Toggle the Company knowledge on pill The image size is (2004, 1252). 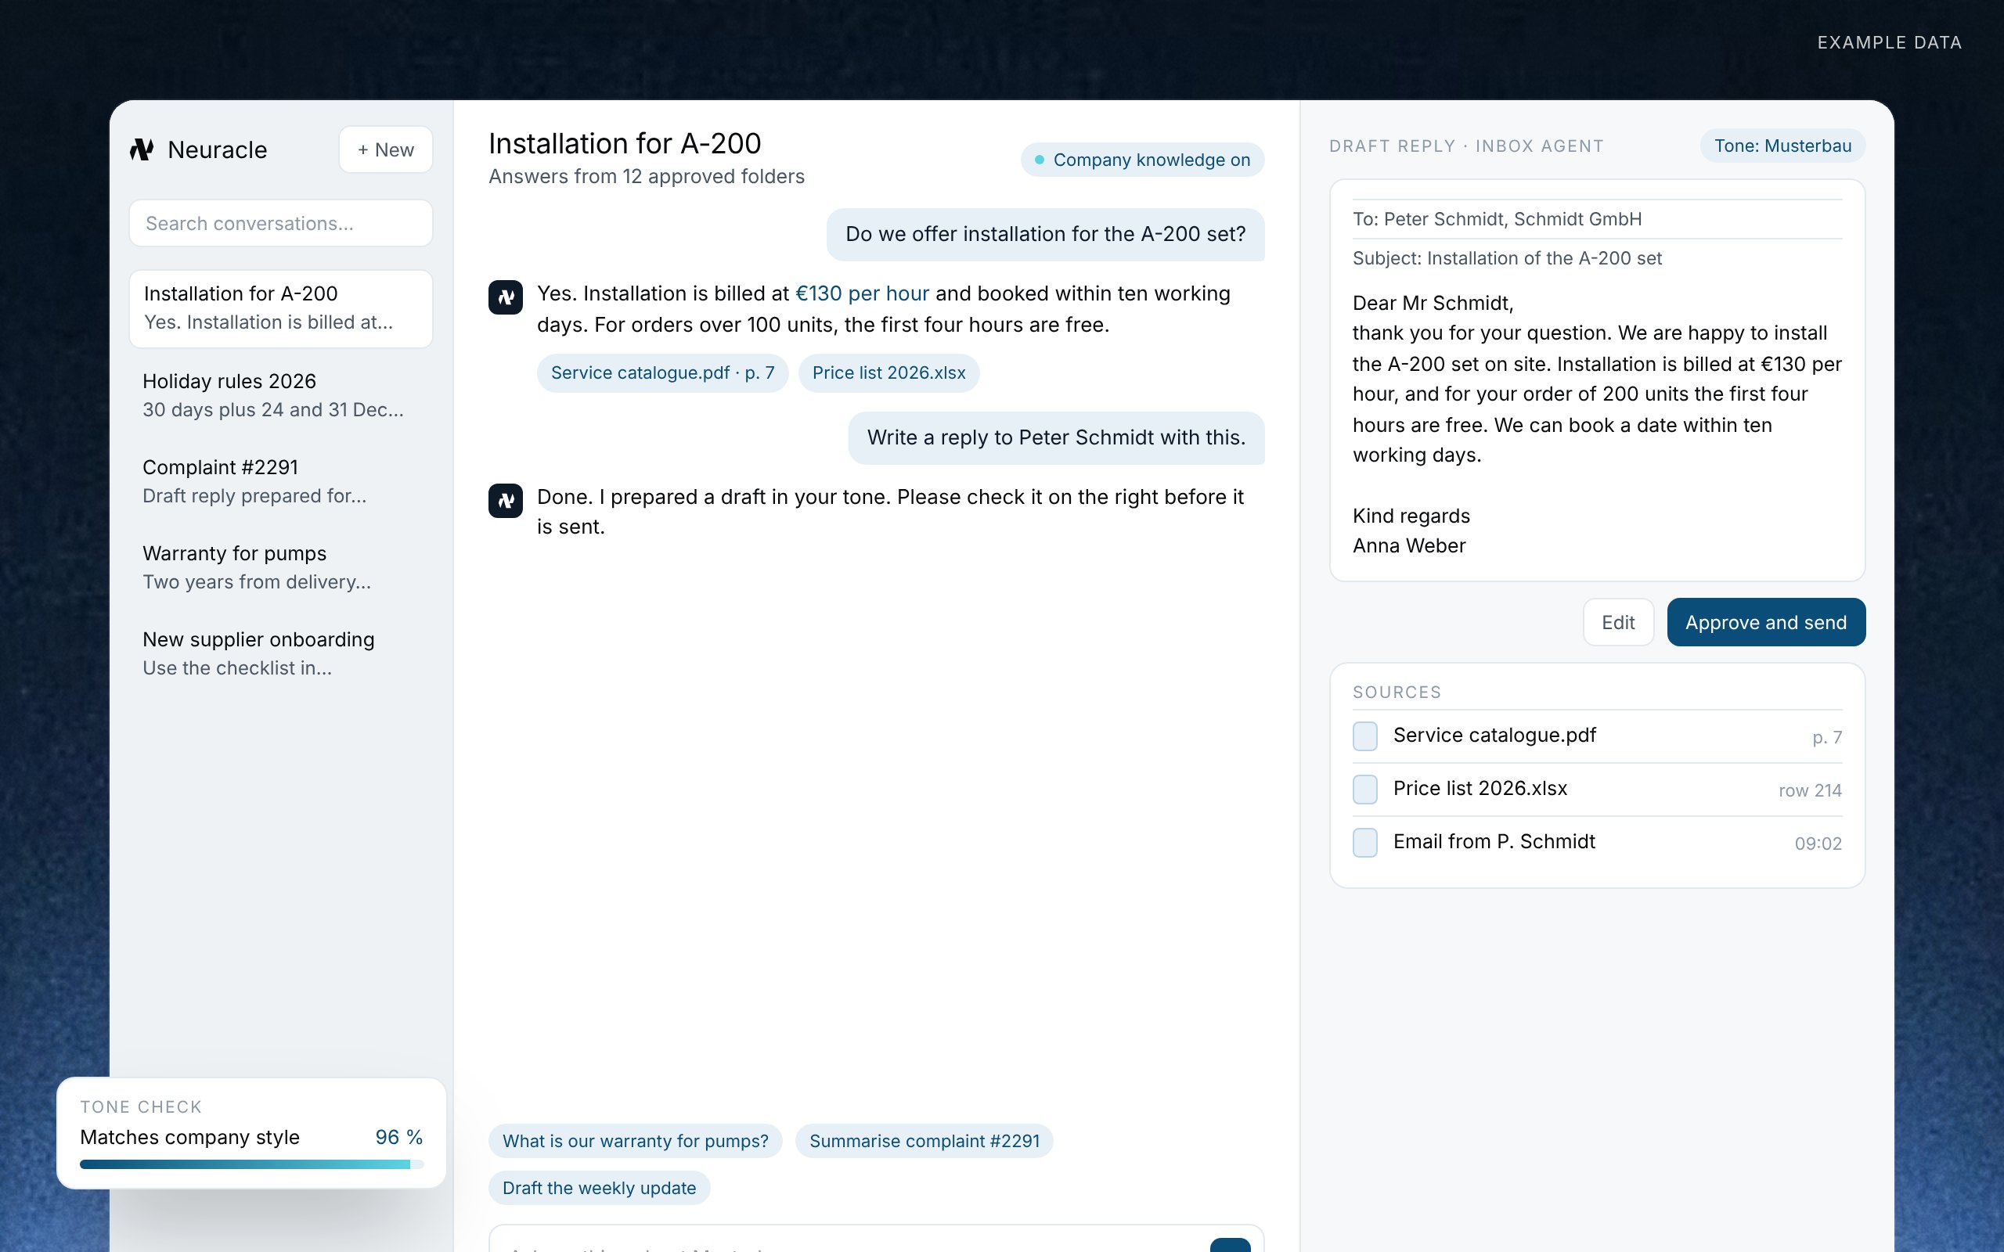[1142, 160]
